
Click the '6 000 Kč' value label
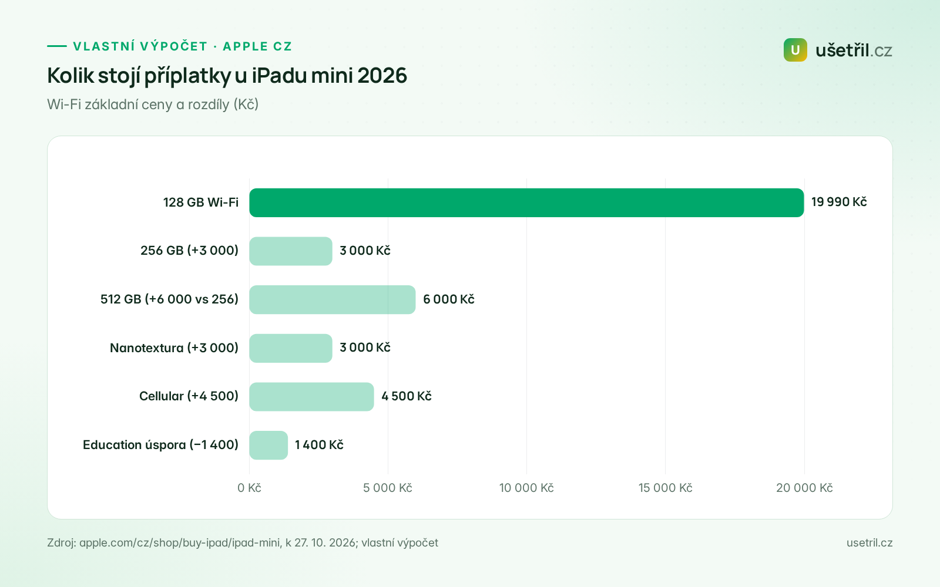click(449, 299)
